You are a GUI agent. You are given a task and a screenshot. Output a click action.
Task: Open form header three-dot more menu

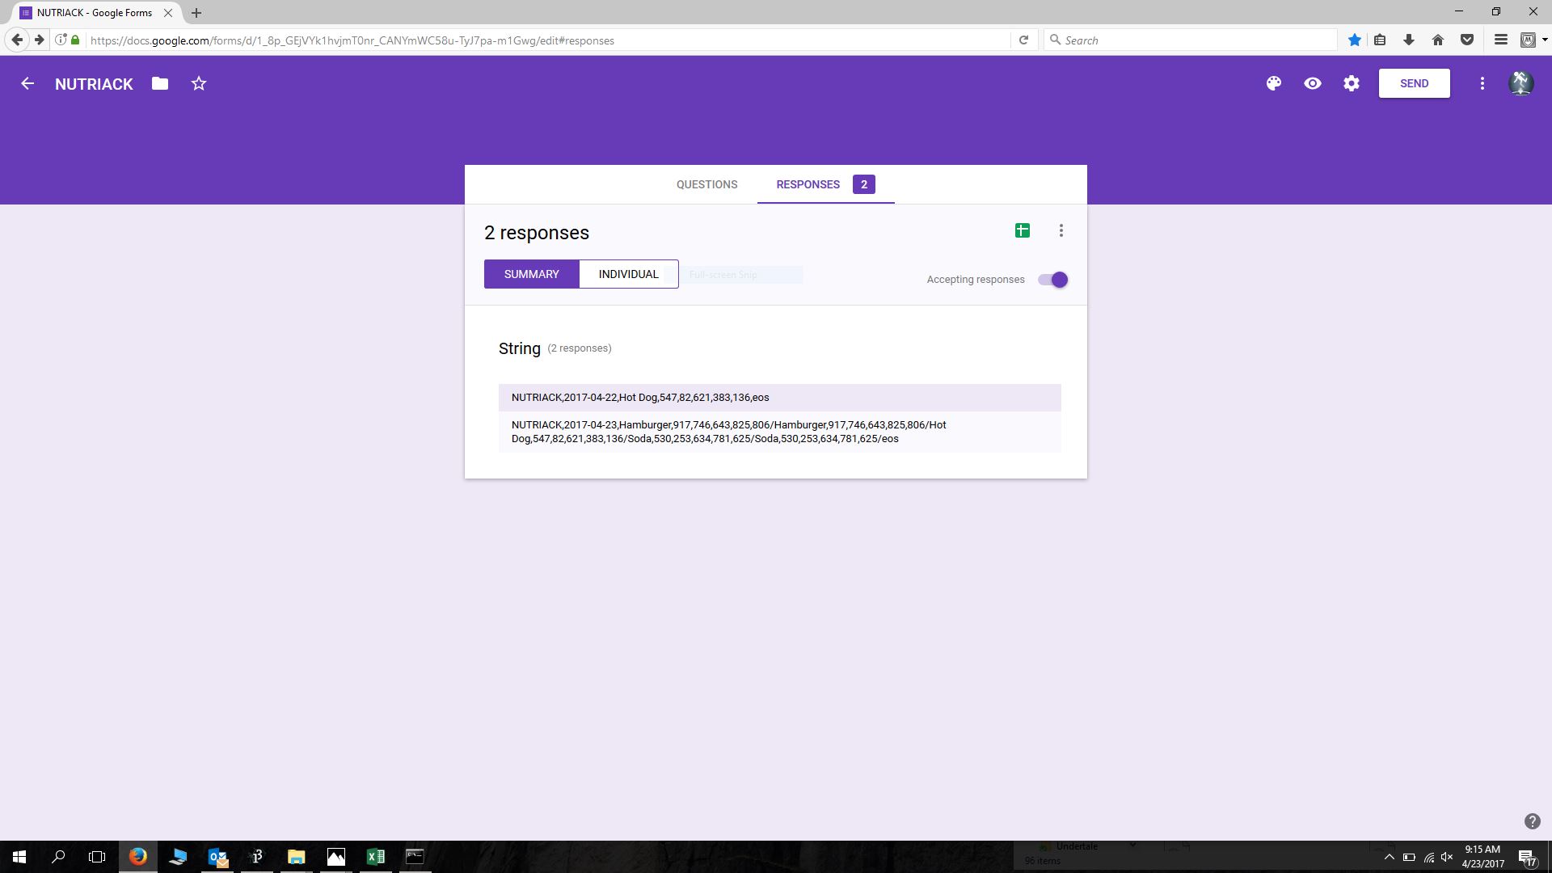click(x=1482, y=83)
